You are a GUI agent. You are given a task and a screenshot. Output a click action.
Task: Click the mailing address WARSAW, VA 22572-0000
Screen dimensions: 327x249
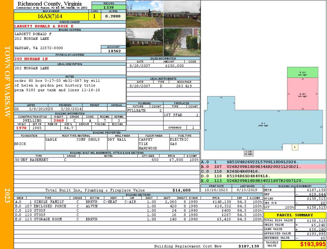point(39,48)
